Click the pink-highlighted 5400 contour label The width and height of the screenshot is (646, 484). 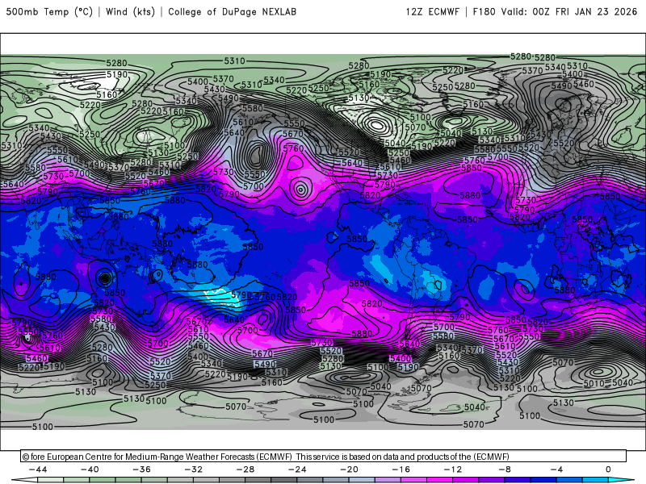click(x=400, y=358)
